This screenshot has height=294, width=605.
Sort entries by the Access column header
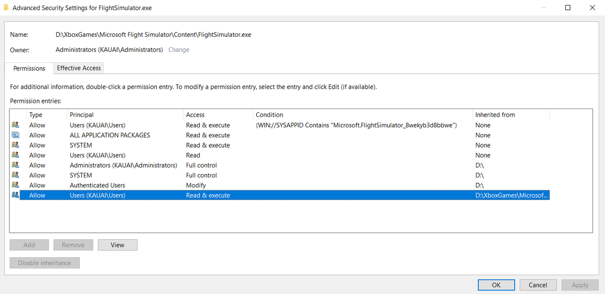(x=218, y=115)
